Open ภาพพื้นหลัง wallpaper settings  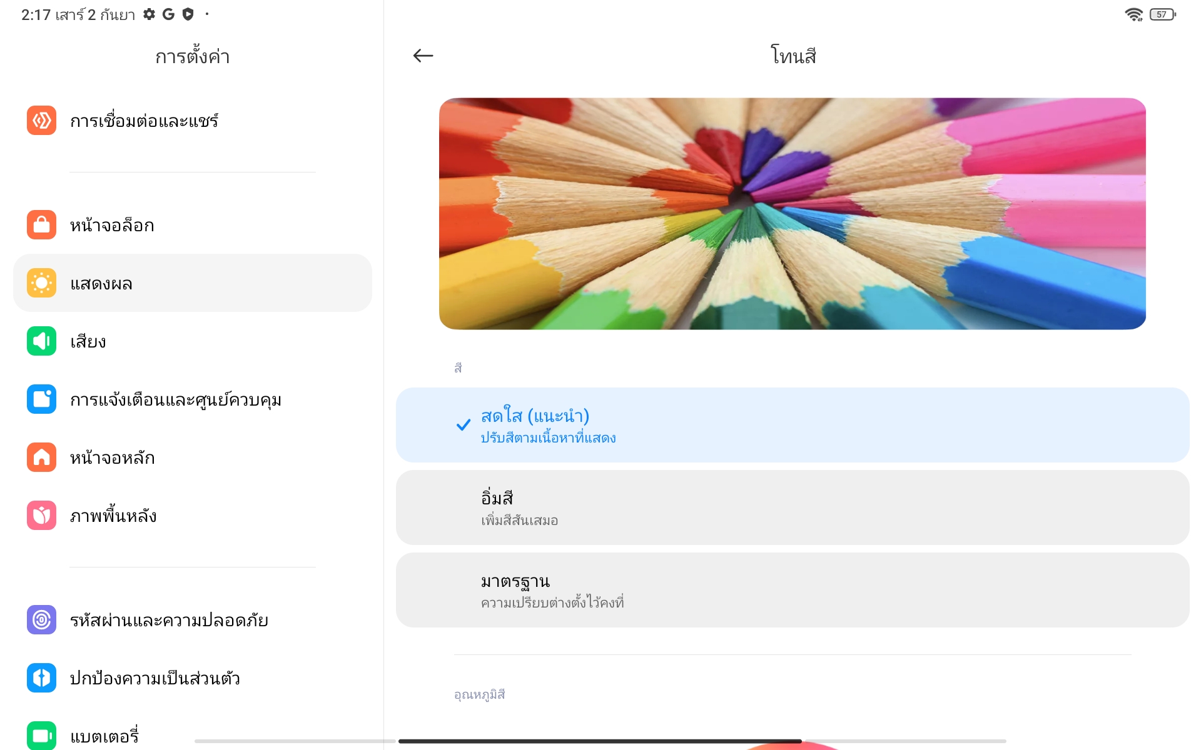(x=193, y=516)
